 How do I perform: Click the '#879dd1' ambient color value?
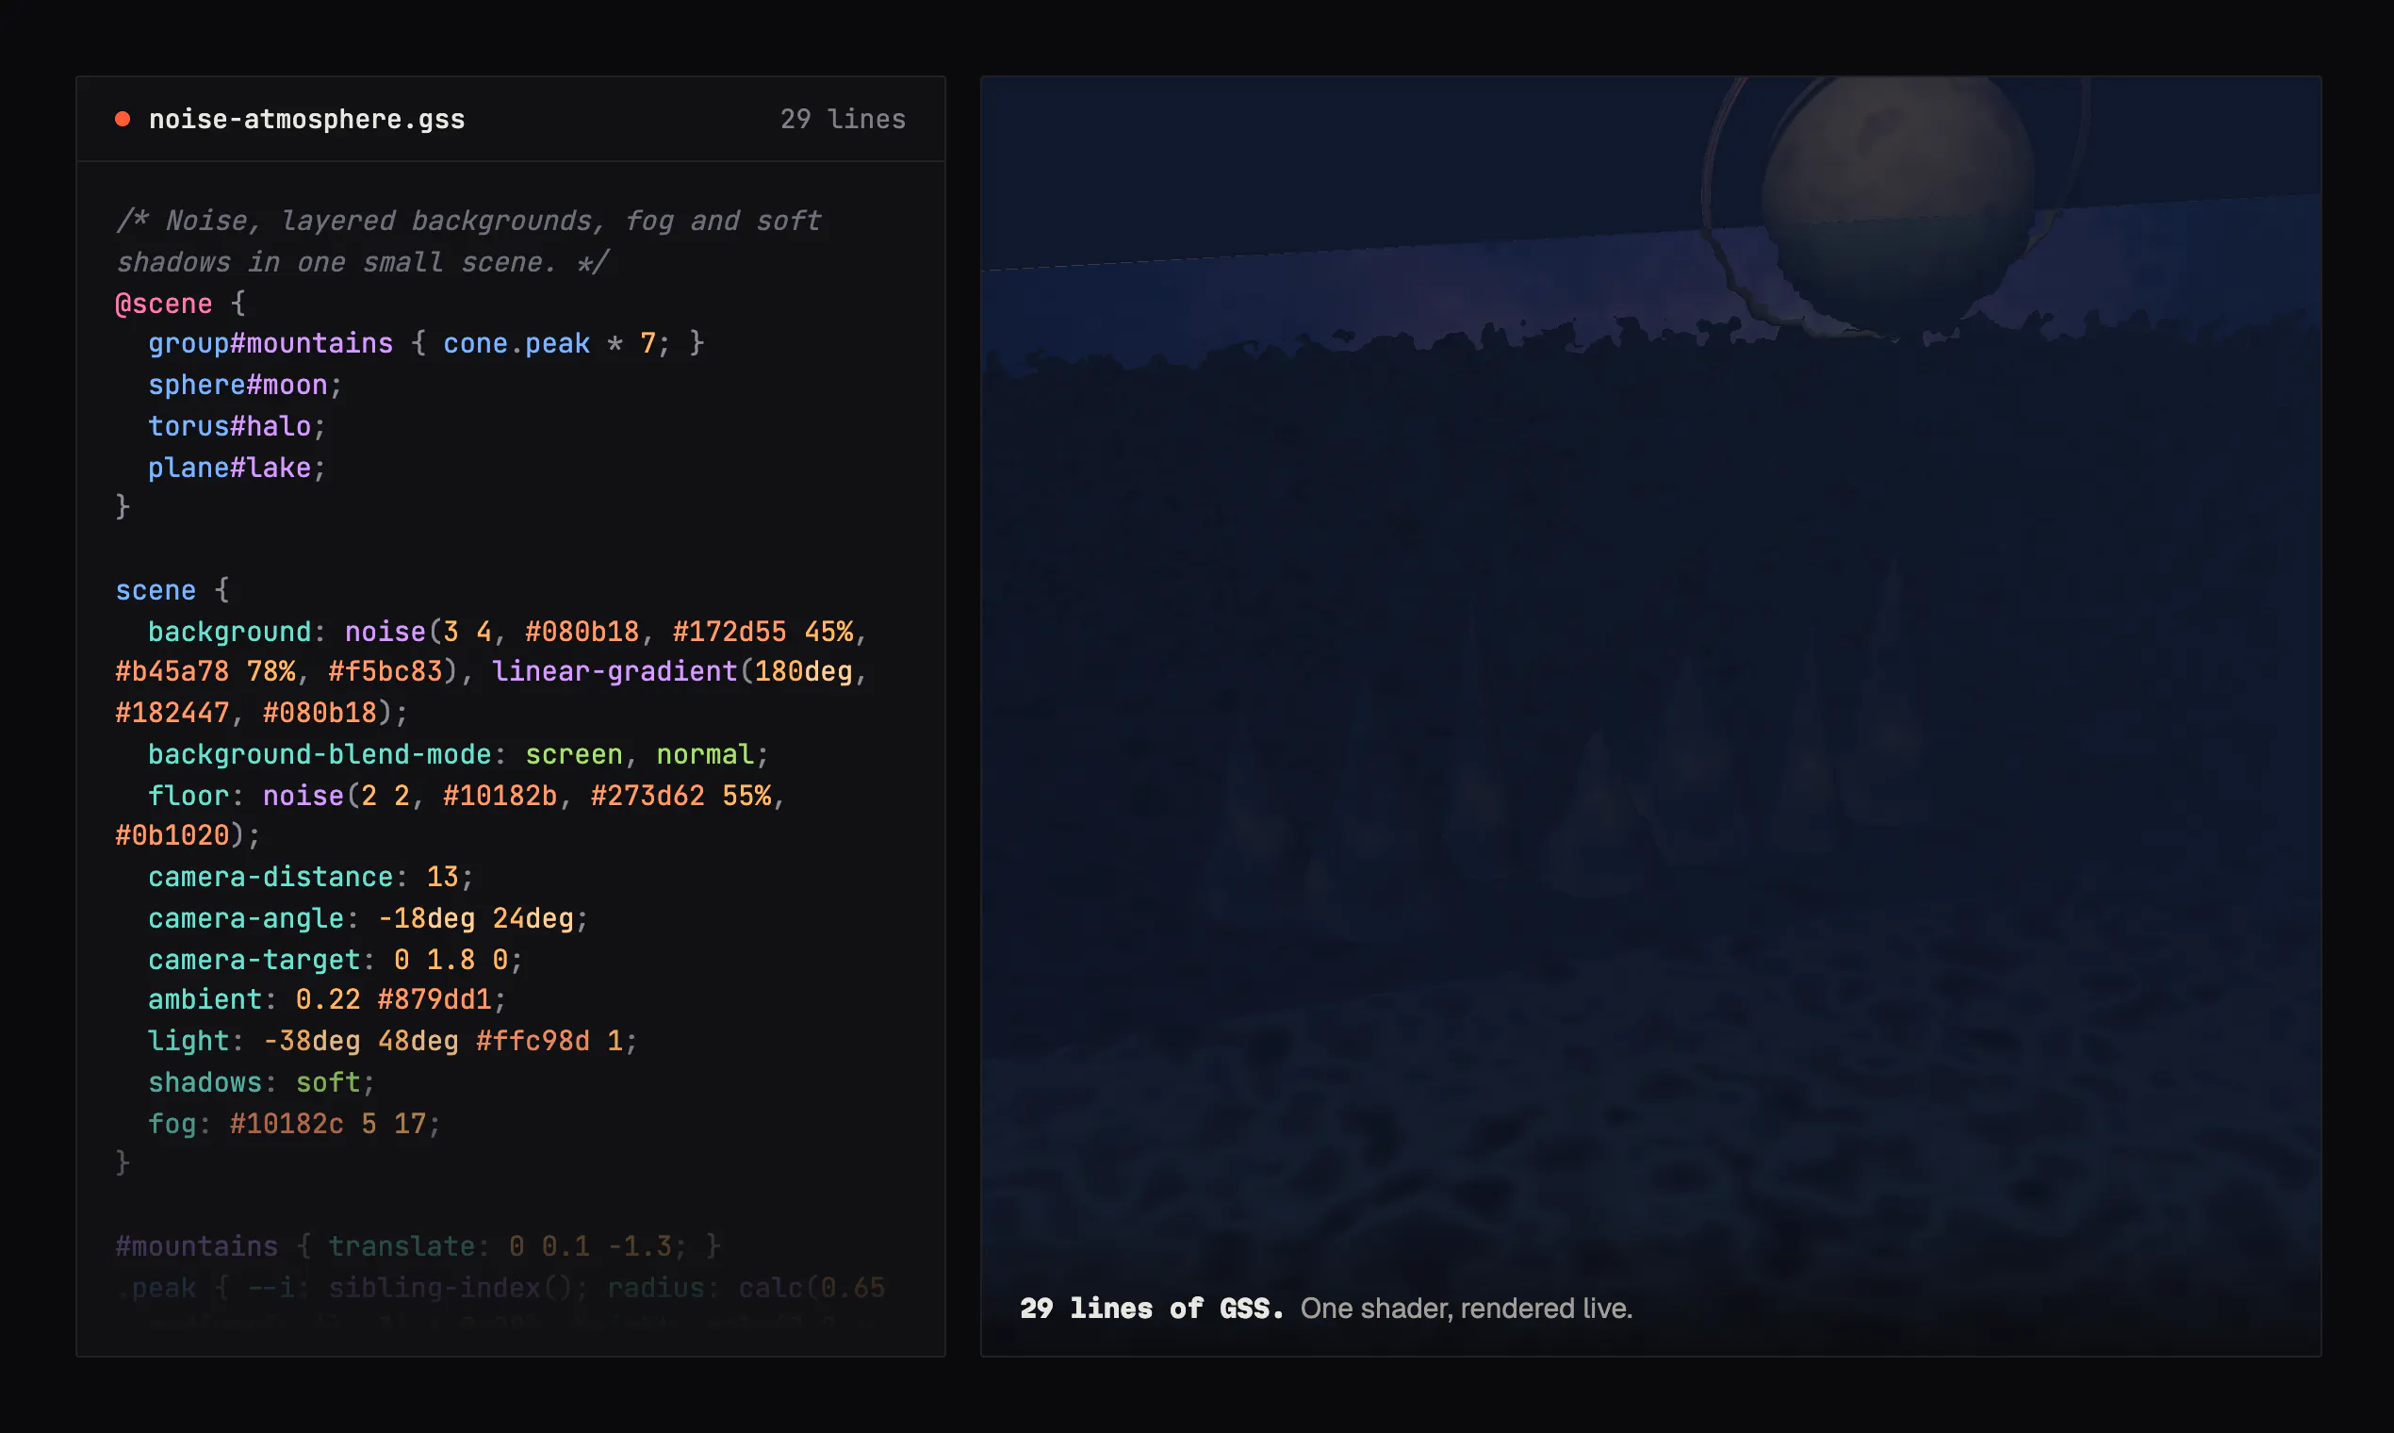click(435, 999)
